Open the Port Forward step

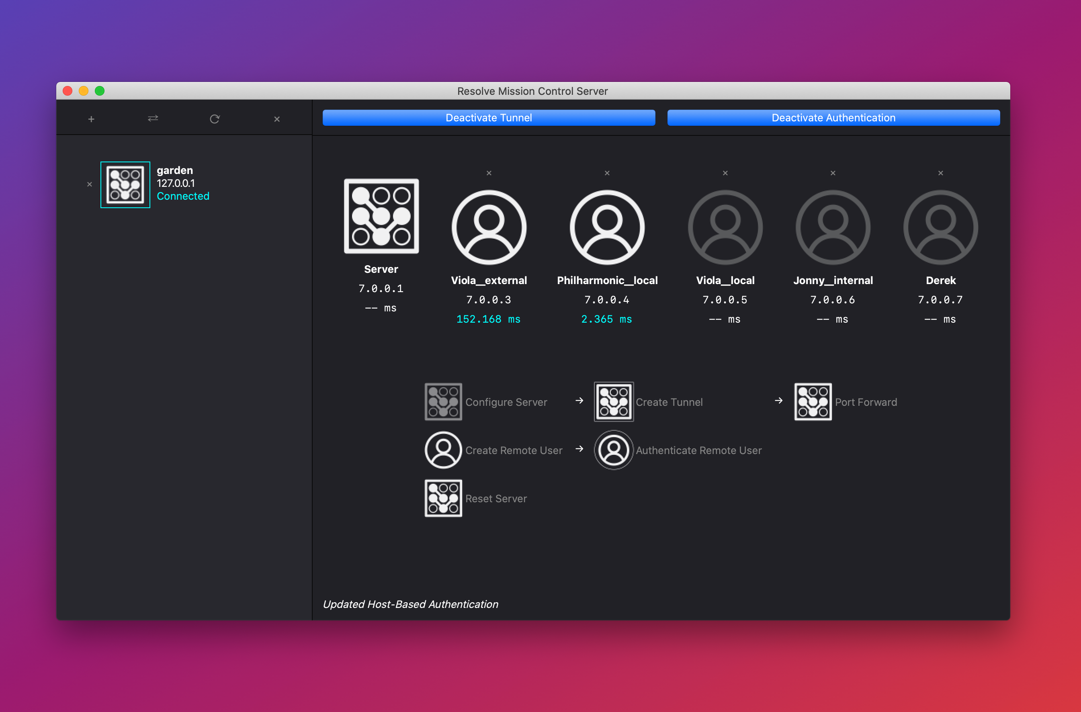[813, 402]
